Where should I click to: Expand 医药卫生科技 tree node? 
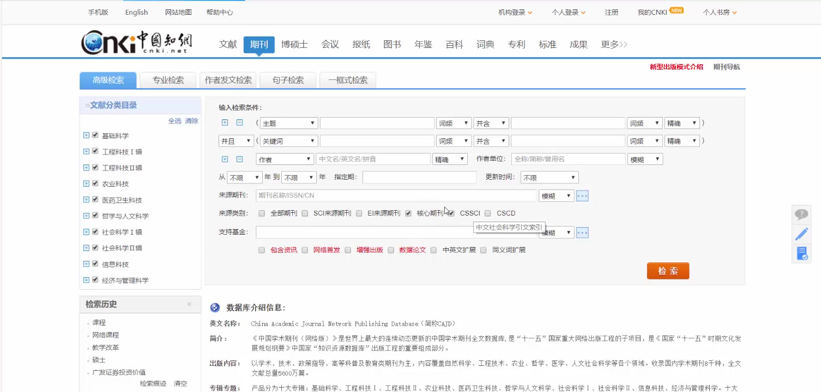point(86,199)
